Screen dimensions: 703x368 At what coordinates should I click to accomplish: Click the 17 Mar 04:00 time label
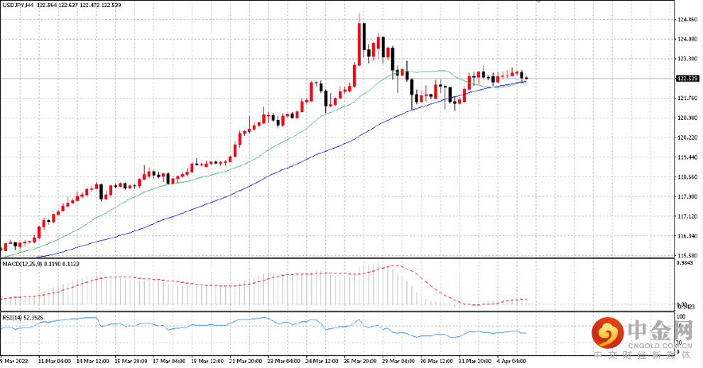[170, 361]
